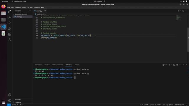Screen dimensions: 189x106
Task: Select the bash terminal profile label
Action: pyautogui.click(x=165, y=65)
